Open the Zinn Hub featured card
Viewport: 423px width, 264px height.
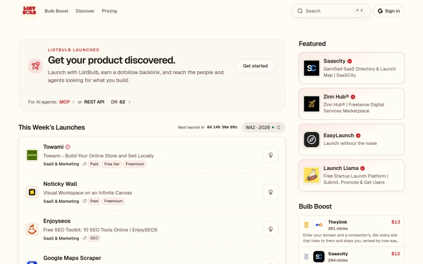352,104
